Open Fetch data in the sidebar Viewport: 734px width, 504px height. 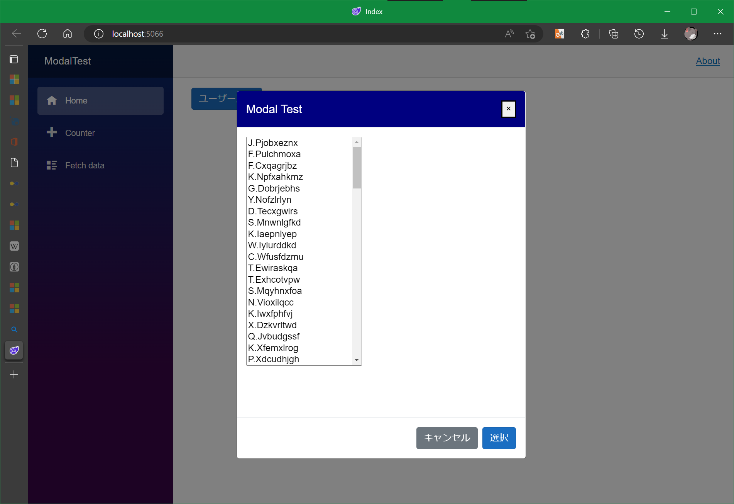click(x=100, y=165)
